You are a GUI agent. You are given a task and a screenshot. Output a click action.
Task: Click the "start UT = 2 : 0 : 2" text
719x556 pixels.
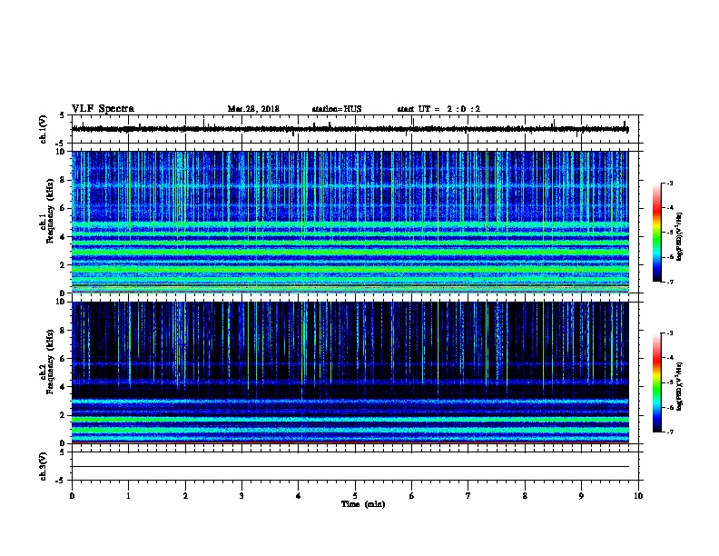point(438,109)
